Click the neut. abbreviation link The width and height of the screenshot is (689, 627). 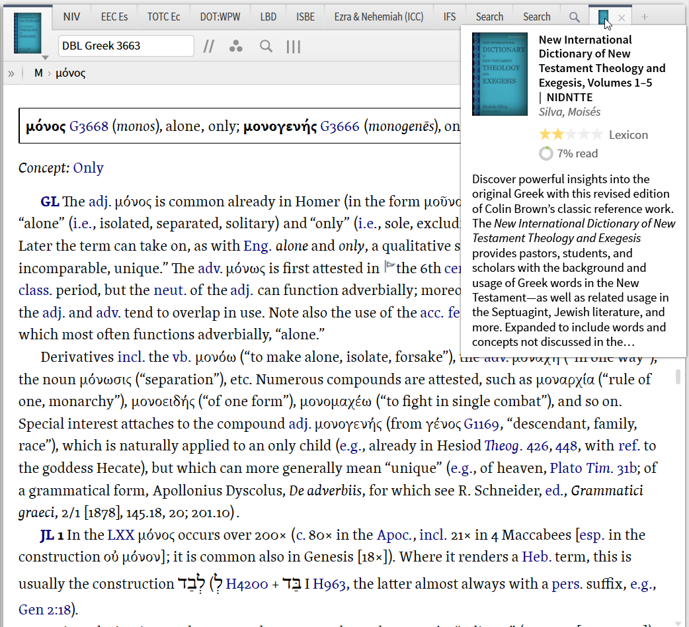click(x=170, y=290)
